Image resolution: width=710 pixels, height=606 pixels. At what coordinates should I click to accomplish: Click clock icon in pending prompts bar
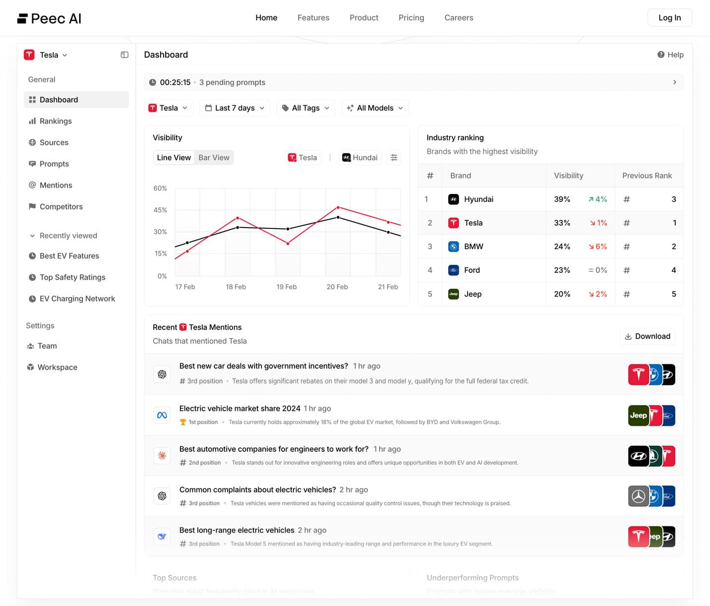tap(153, 82)
